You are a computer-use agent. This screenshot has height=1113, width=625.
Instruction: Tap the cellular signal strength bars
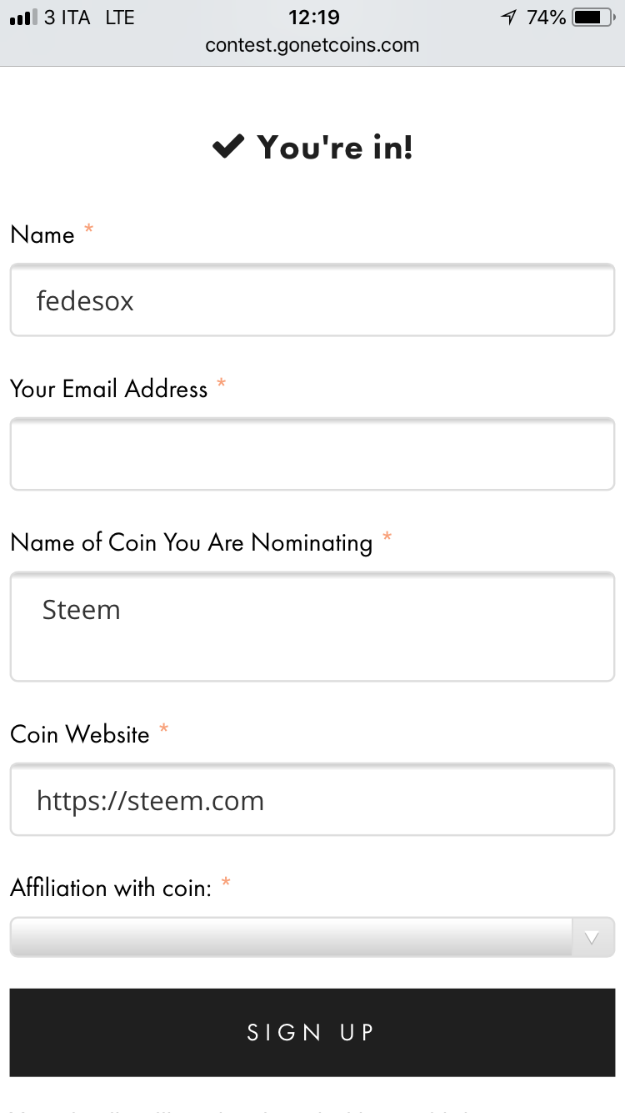[23, 18]
